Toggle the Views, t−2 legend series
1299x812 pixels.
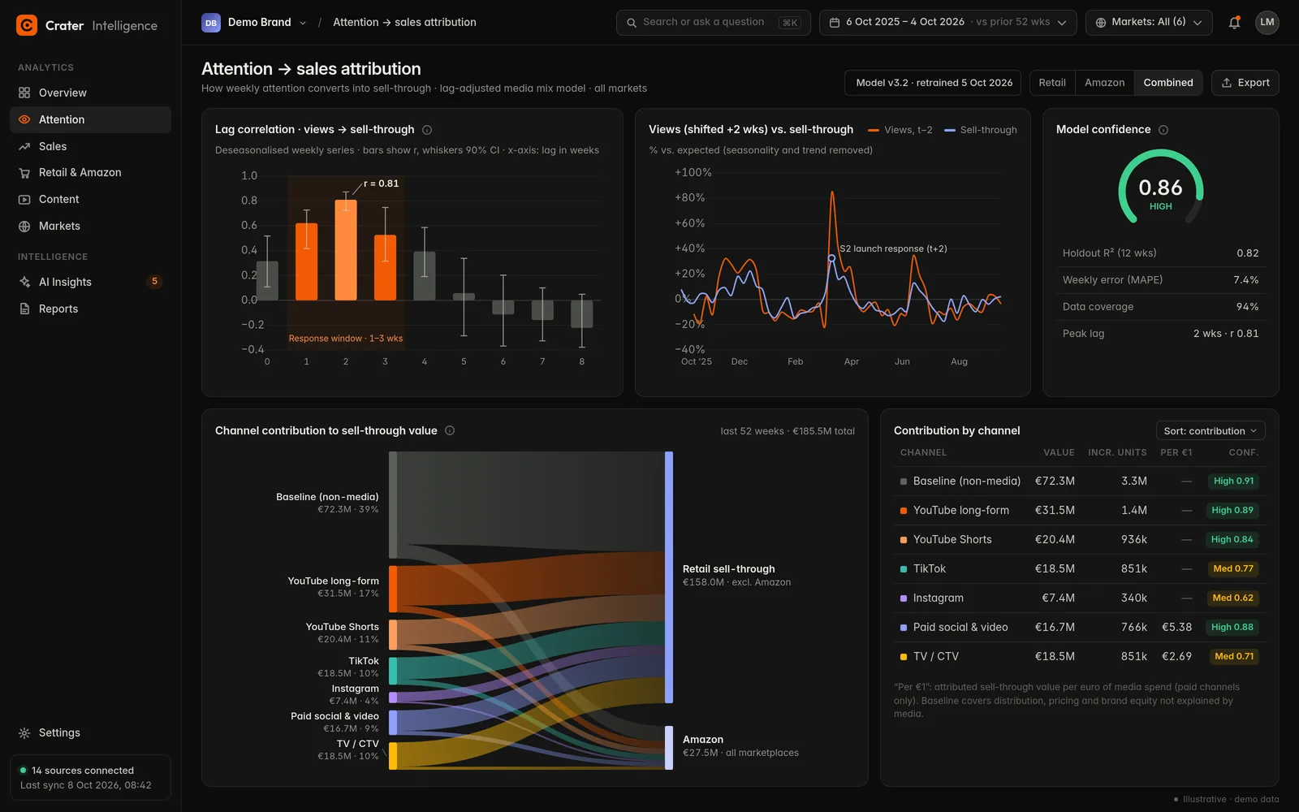[900, 130]
